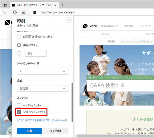The height and width of the screenshot is (138, 154).
Task: Click the preview horizontal scrollbar left arrow
Action: coord(75,136)
